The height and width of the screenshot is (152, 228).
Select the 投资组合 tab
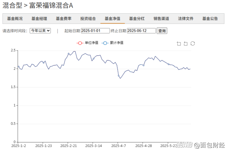click(x=88, y=19)
